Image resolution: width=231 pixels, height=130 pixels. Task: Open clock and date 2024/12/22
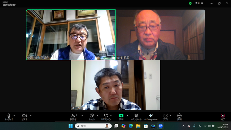pos(223,126)
